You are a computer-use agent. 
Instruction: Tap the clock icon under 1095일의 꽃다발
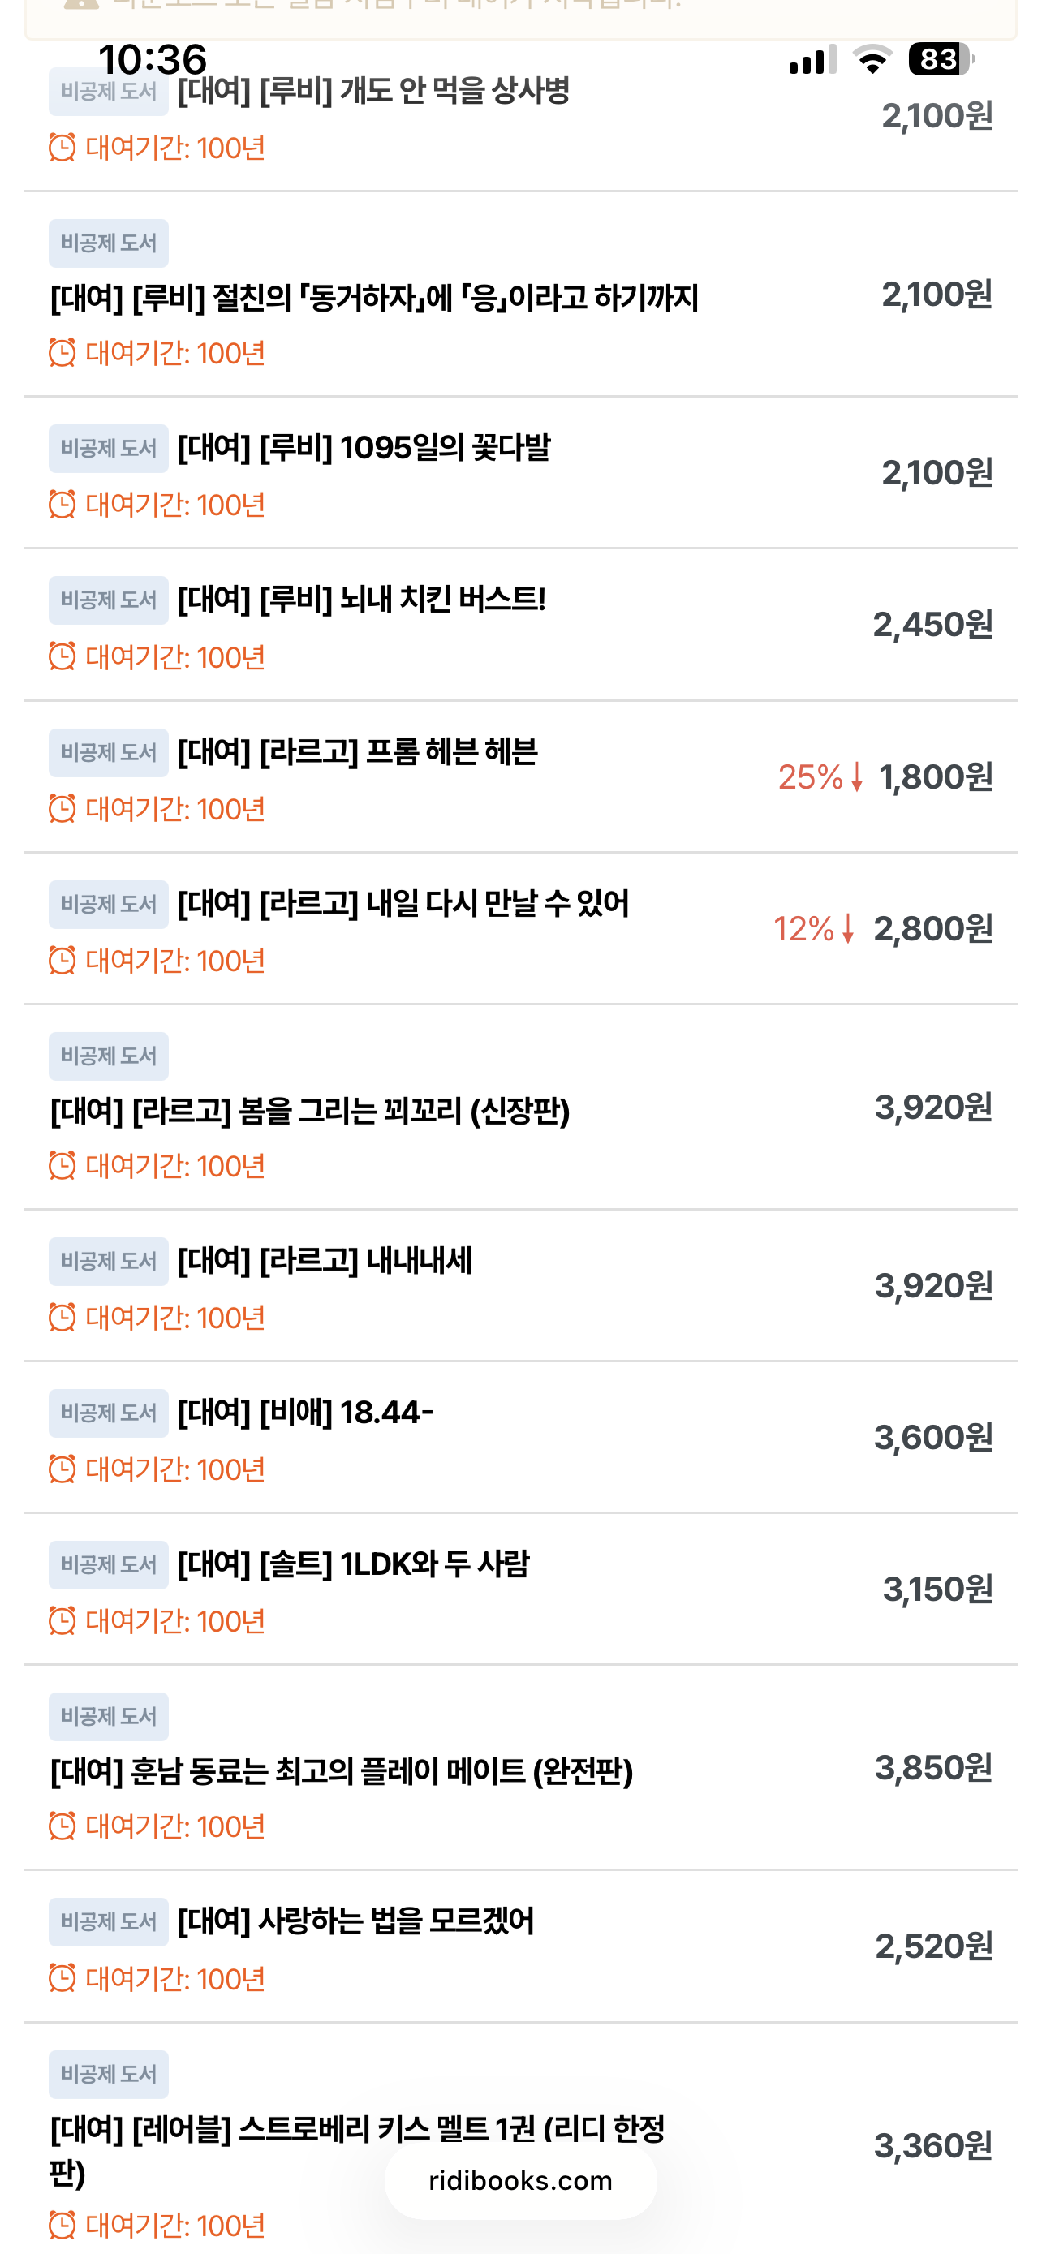pyautogui.click(x=62, y=505)
